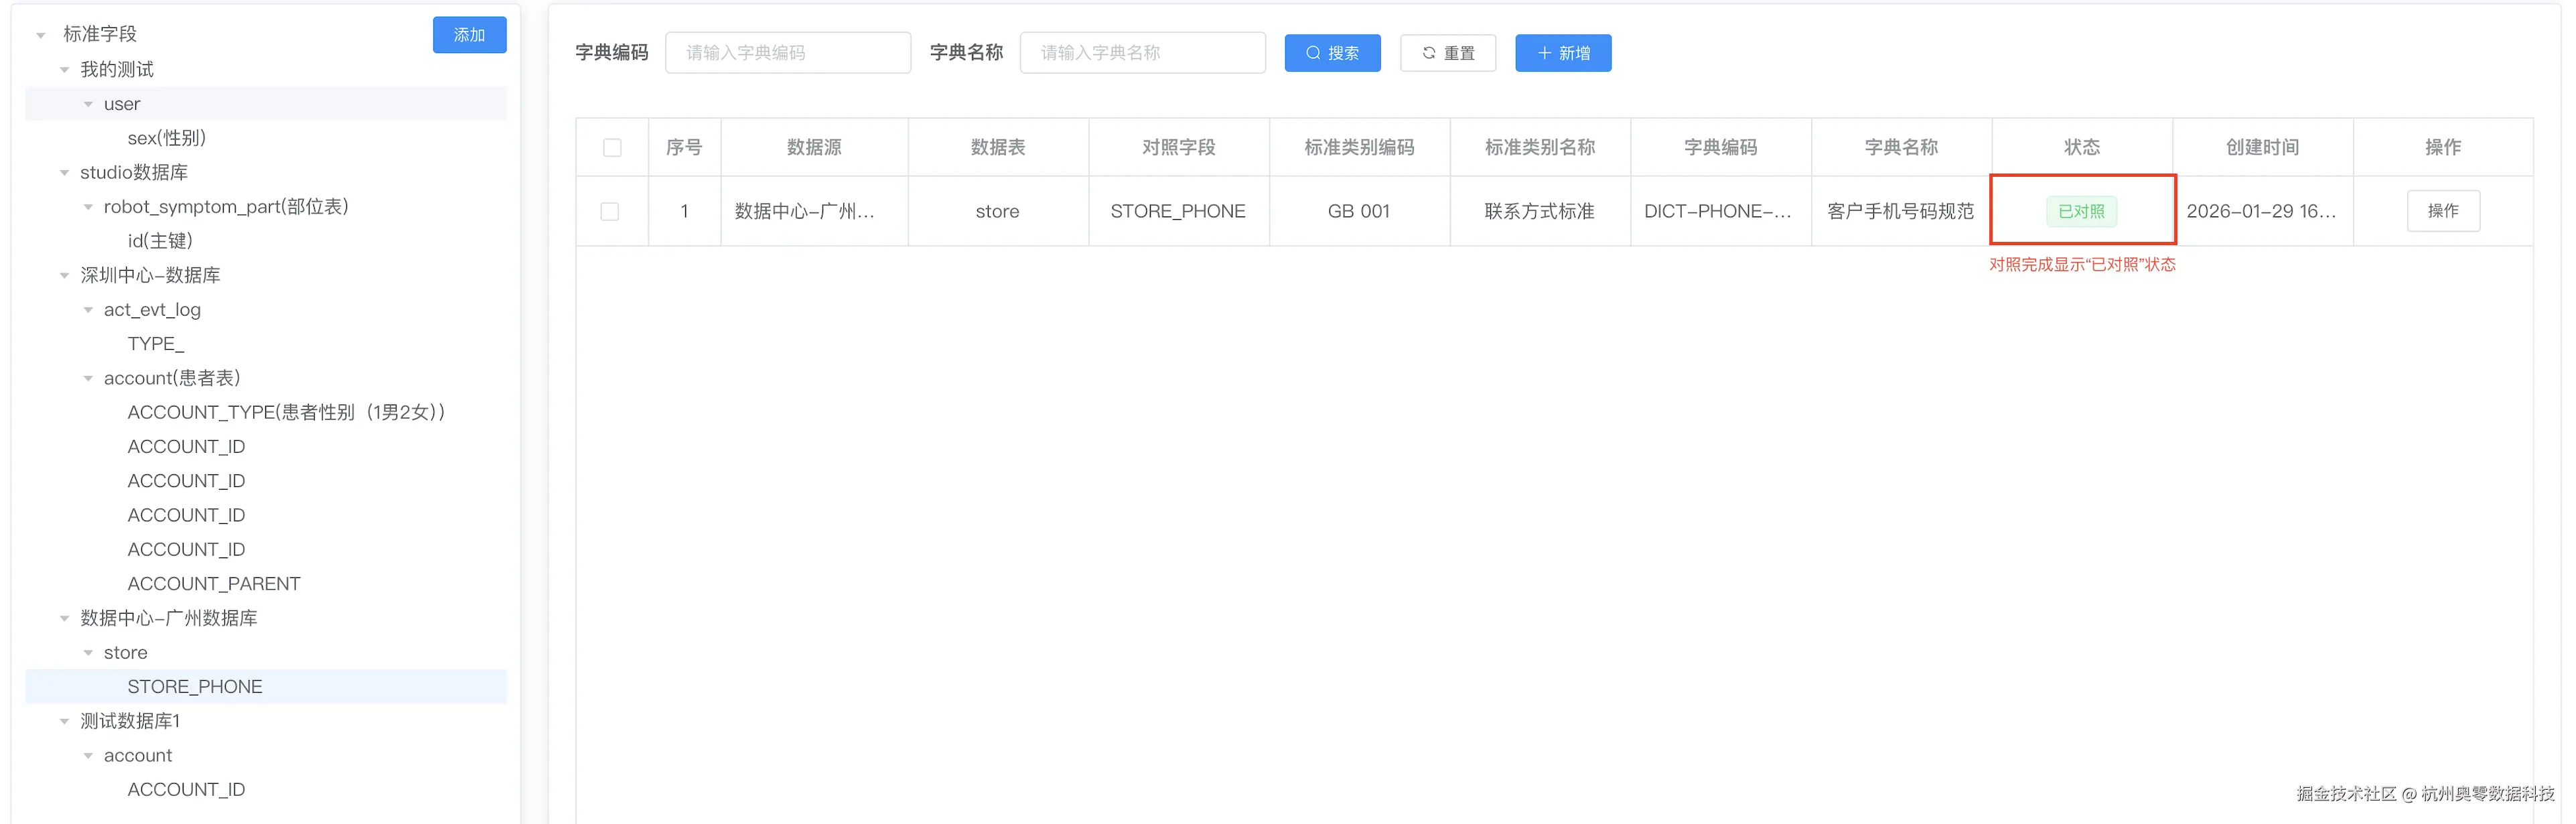This screenshot has width=2576, height=824.
Task: Check the checkbox for the STORE_PHONE row
Action: 611,211
